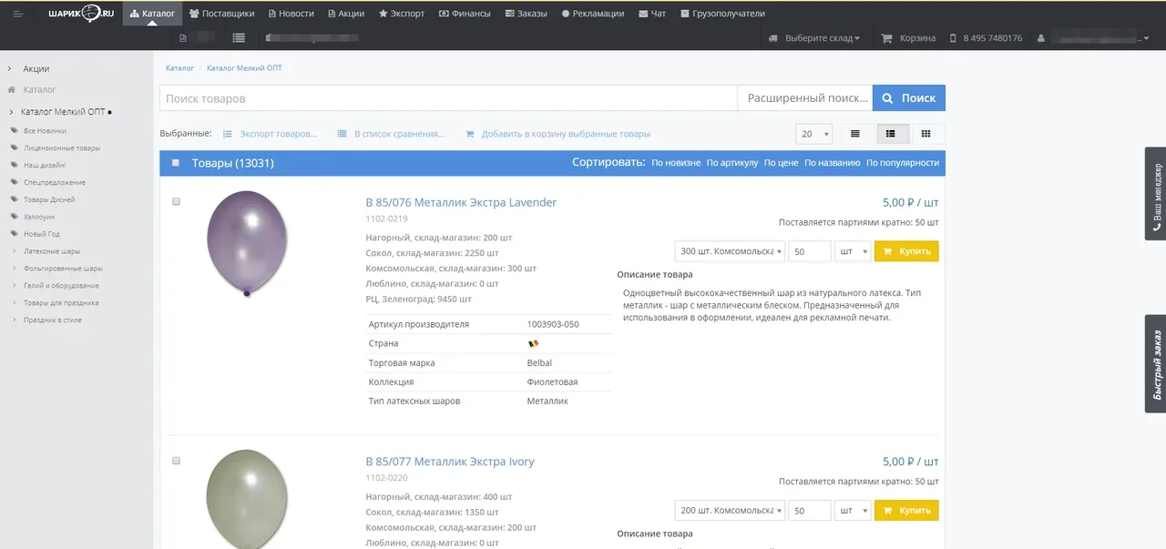Viewport: 1166px width, 549px height.
Task: Open the Каталог top menu
Action: pyautogui.click(x=152, y=14)
